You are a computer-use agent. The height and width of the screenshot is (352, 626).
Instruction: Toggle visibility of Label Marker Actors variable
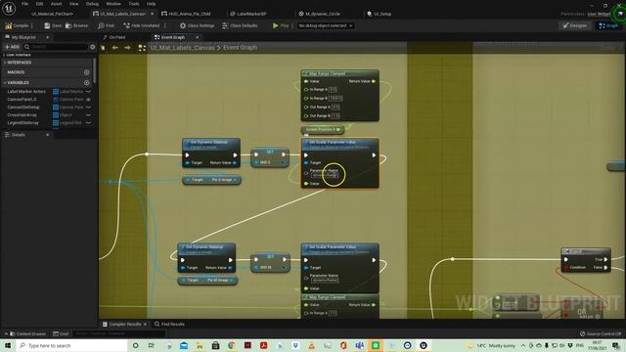tap(88, 91)
